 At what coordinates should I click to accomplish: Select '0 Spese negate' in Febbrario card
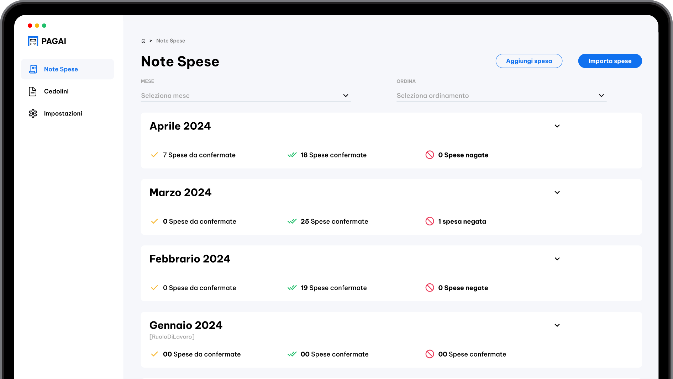pyautogui.click(x=463, y=288)
